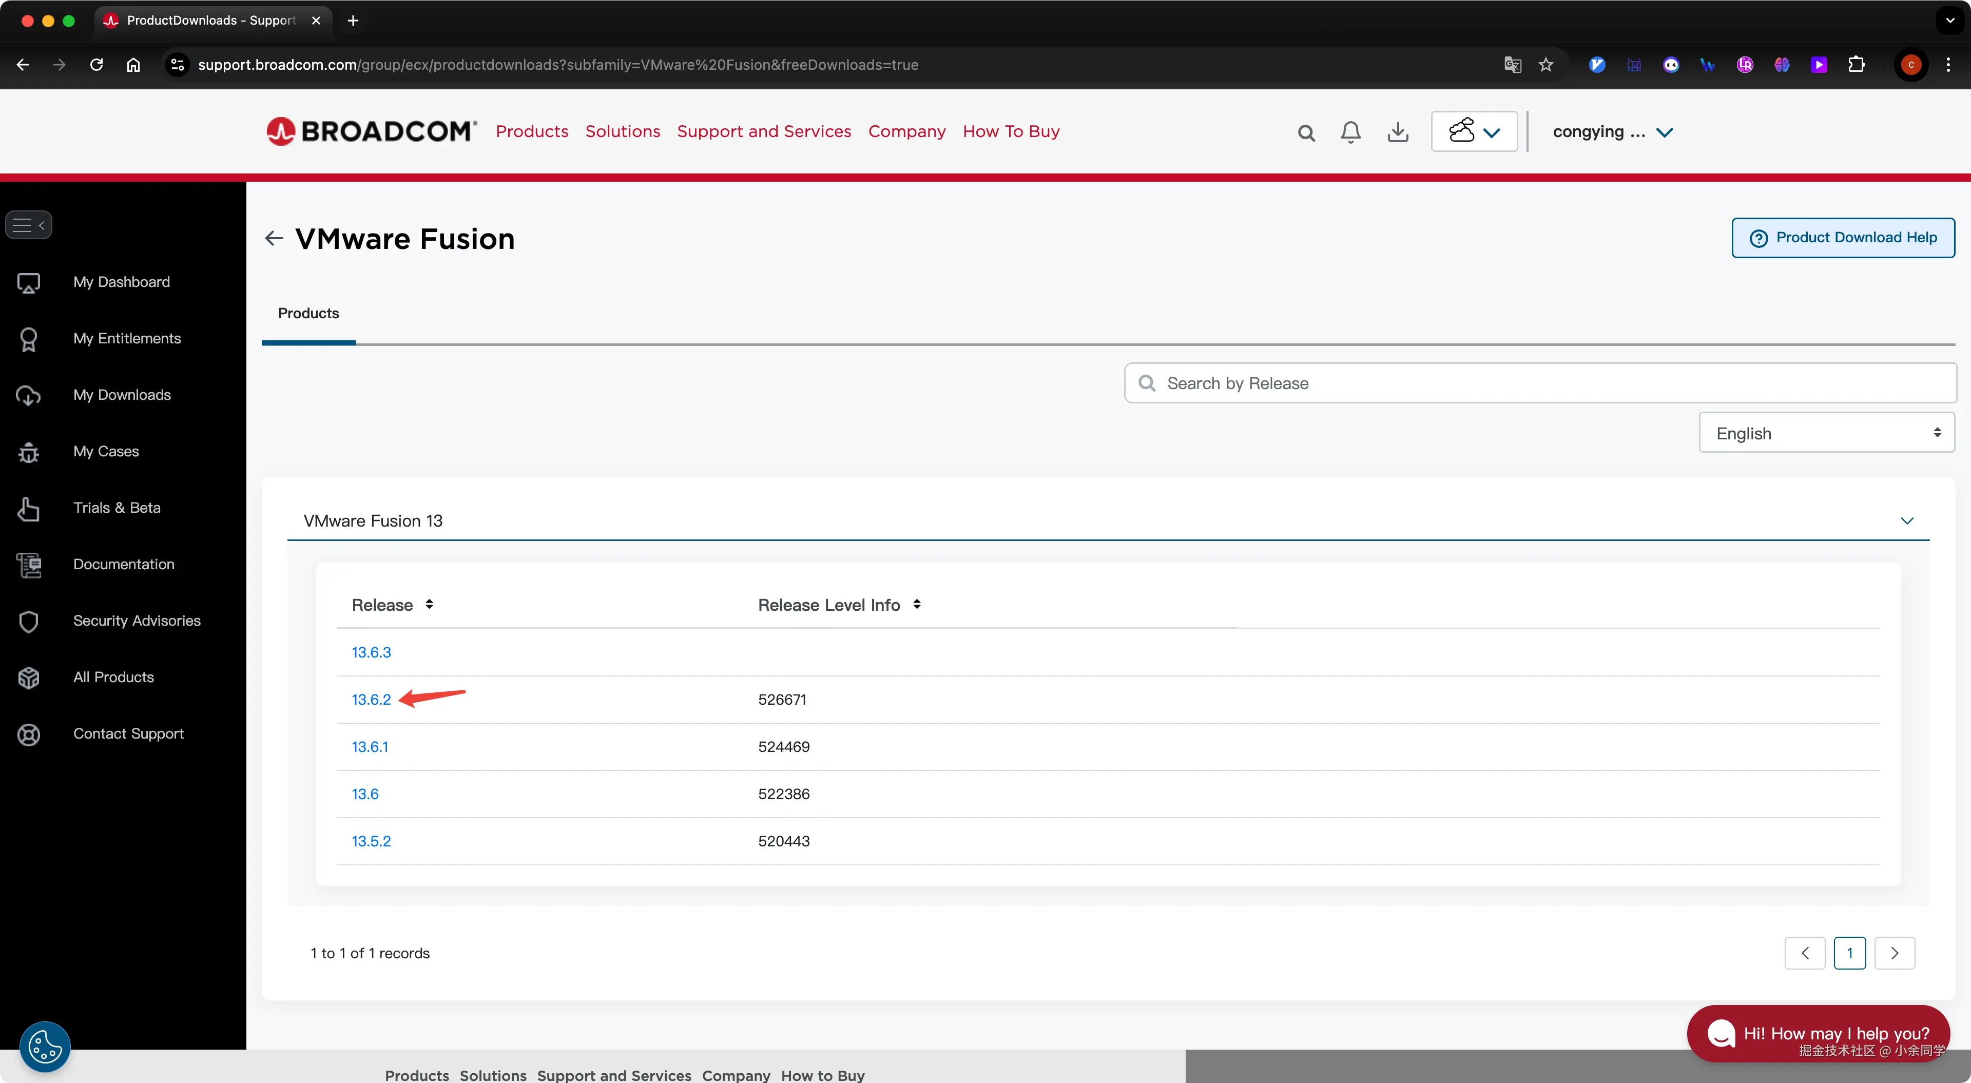Screen dimensions: 1971x1083
Task: Click the downloads tray icon in header
Action: [1397, 132]
